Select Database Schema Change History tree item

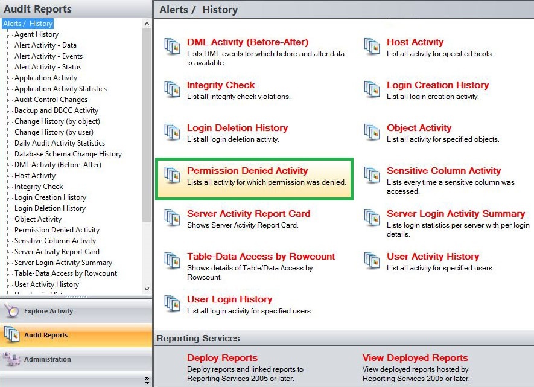[x=68, y=154]
